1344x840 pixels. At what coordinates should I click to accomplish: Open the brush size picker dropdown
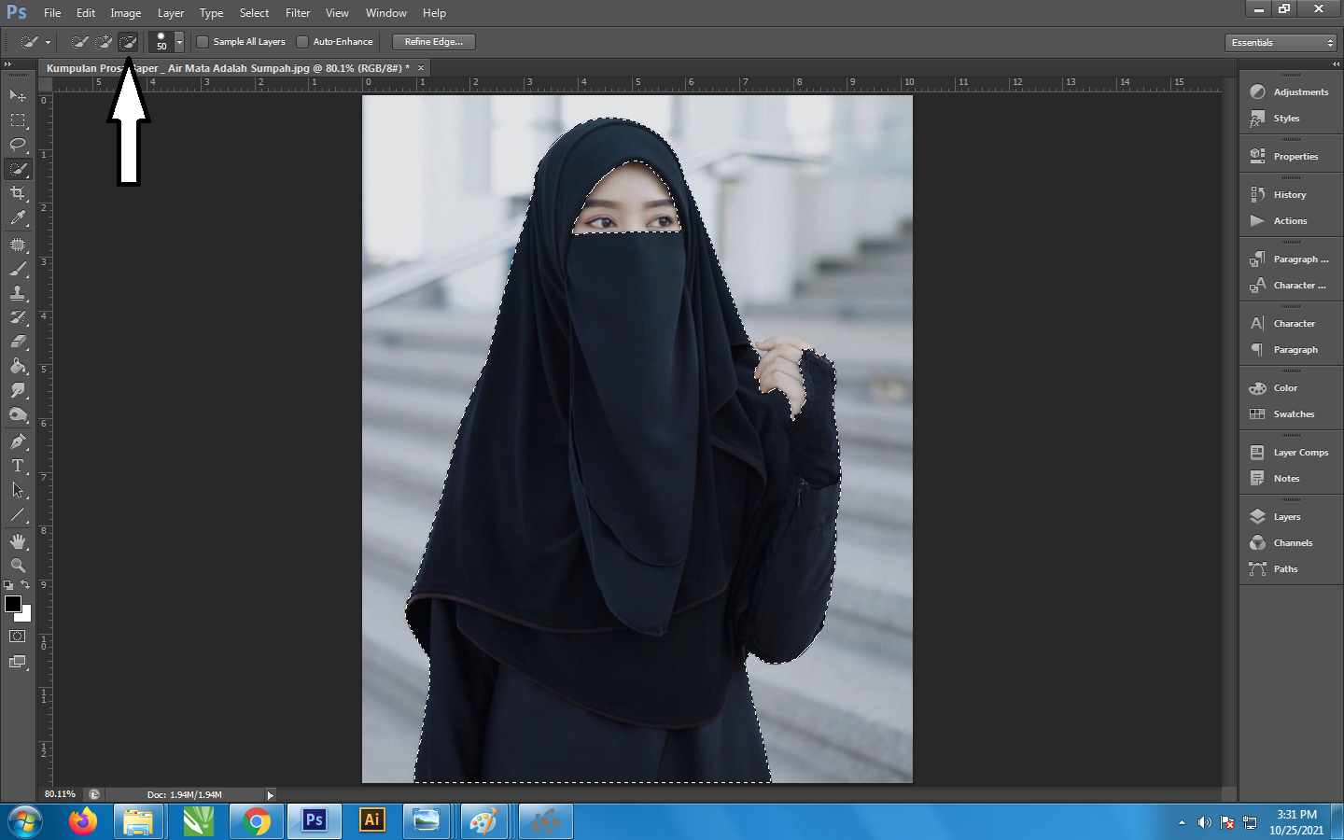click(x=179, y=43)
